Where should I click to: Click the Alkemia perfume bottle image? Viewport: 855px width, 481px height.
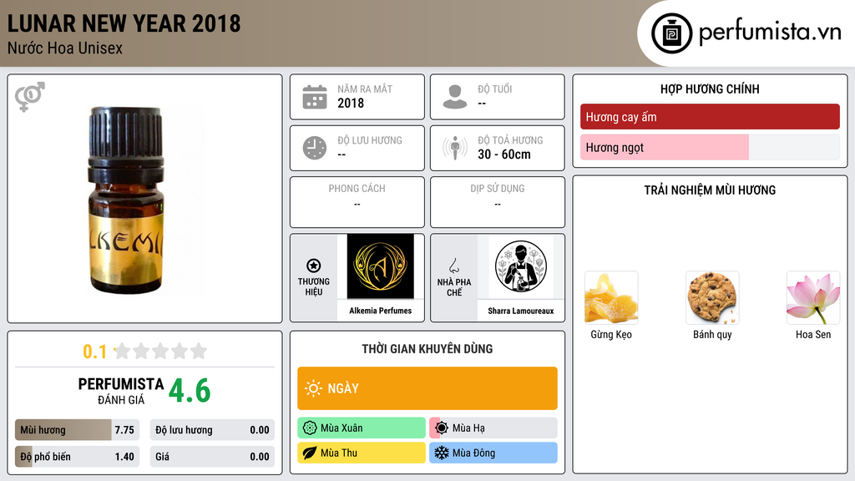point(126,200)
